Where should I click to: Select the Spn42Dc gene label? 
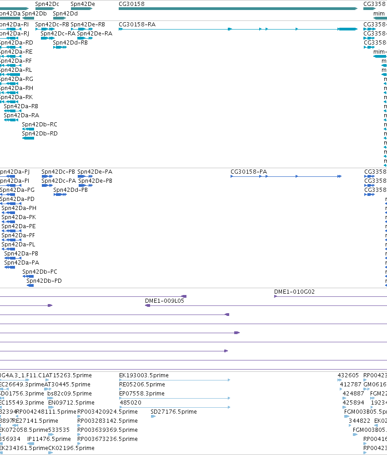(x=47, y=4)
